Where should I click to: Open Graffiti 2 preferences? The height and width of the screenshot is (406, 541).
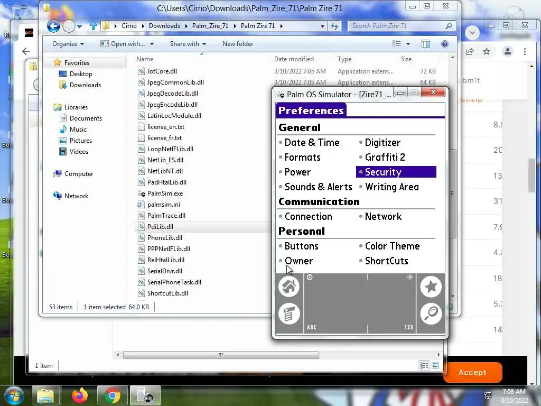385,158
